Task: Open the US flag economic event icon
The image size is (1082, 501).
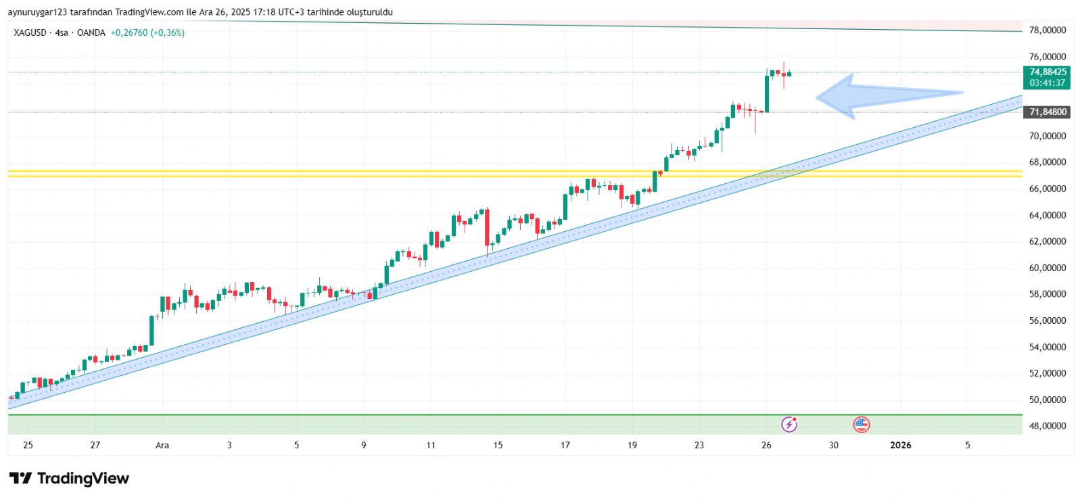Action: 861,424
